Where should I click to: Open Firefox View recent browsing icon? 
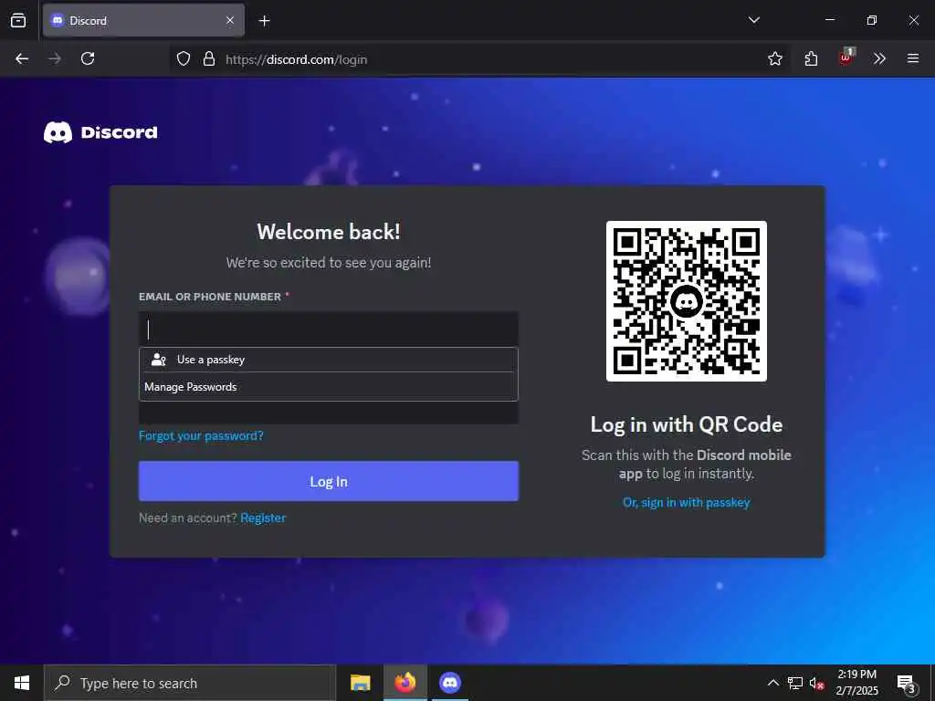(x=18, y=20)
